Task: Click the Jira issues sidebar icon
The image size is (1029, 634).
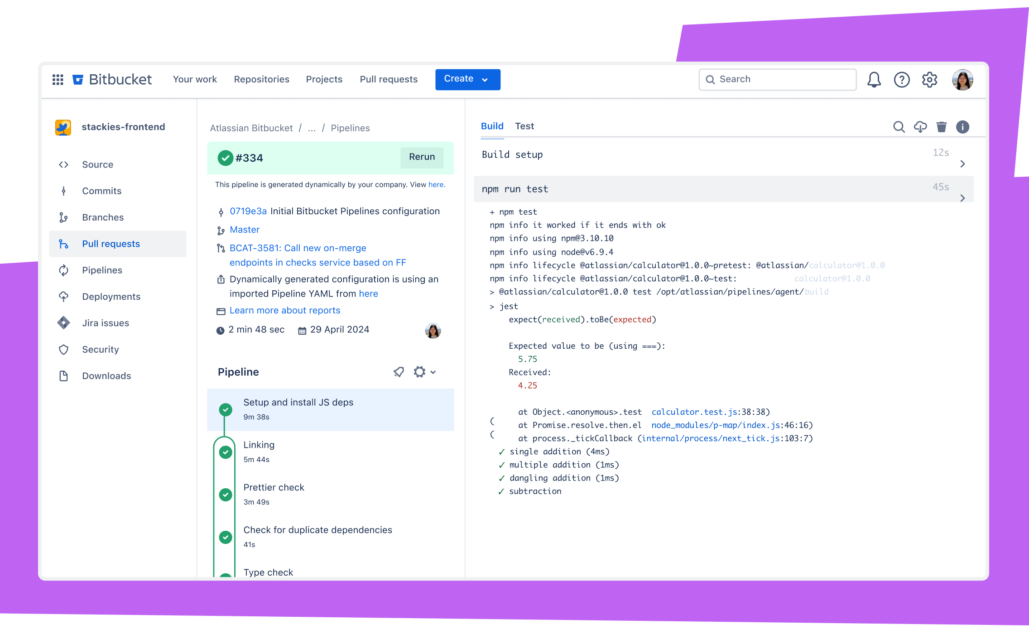Action: (65, 322)
